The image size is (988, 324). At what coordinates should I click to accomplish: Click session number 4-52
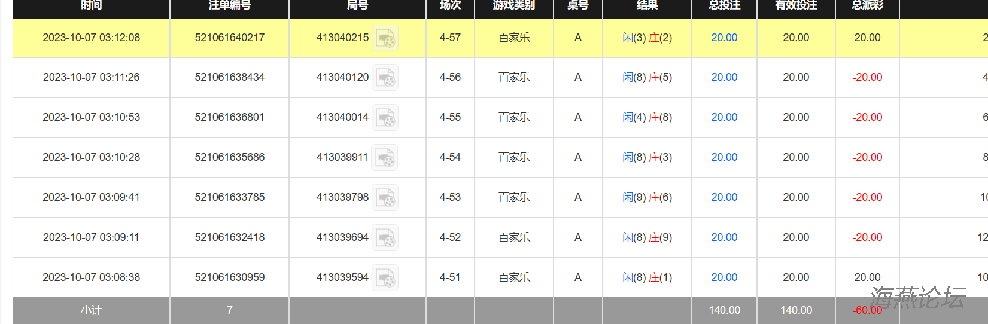(x=450, y=237)
